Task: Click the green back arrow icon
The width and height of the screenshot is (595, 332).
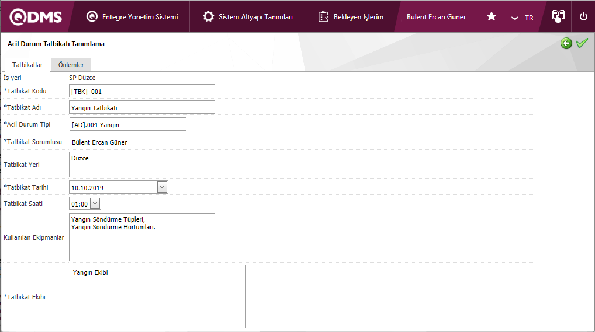Action: [x=566, y=43]
